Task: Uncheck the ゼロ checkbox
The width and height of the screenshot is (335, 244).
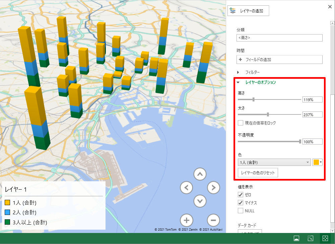Action: click(x=241, y=195)
